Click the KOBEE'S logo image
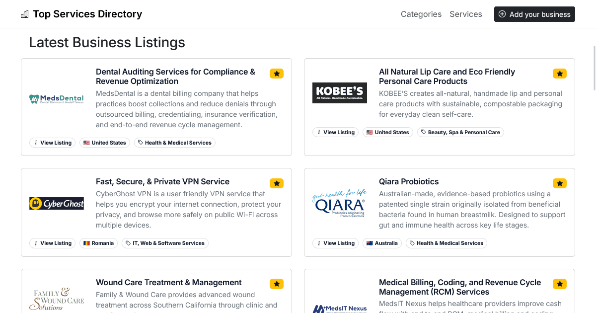Screen dimensions: 596x313 pyautogui.click(x=339, y=92)
